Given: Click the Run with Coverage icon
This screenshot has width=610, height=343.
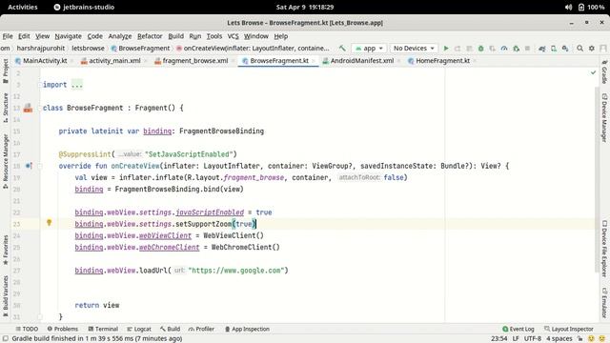Looking at the screenshot, I should (493, 49).
